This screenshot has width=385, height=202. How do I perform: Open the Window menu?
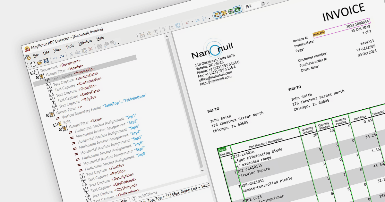point(85,42)
